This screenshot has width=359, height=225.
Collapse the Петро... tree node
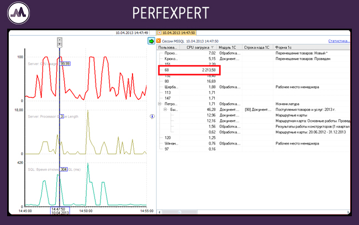(x=160, y=104)
